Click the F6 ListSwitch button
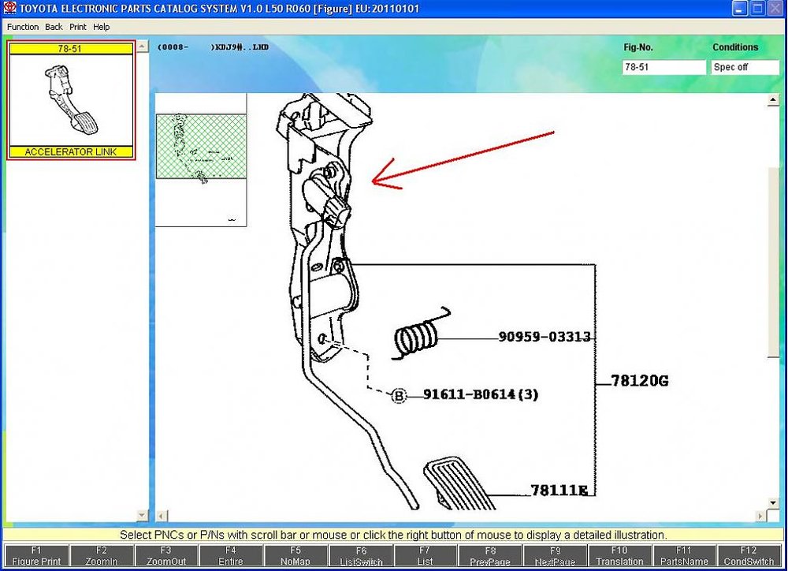This screenshot has width=788, height=571. coord(361,555)
